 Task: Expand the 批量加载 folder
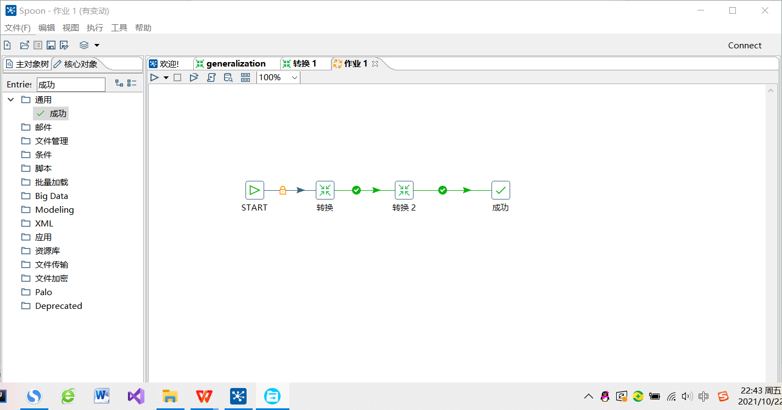tap(44, 182)
